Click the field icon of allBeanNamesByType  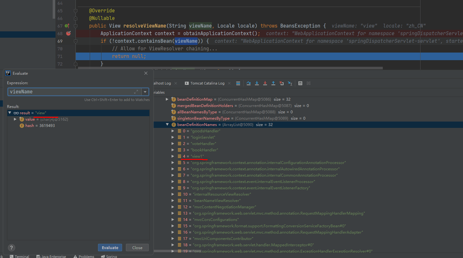[x=173, y=112]
